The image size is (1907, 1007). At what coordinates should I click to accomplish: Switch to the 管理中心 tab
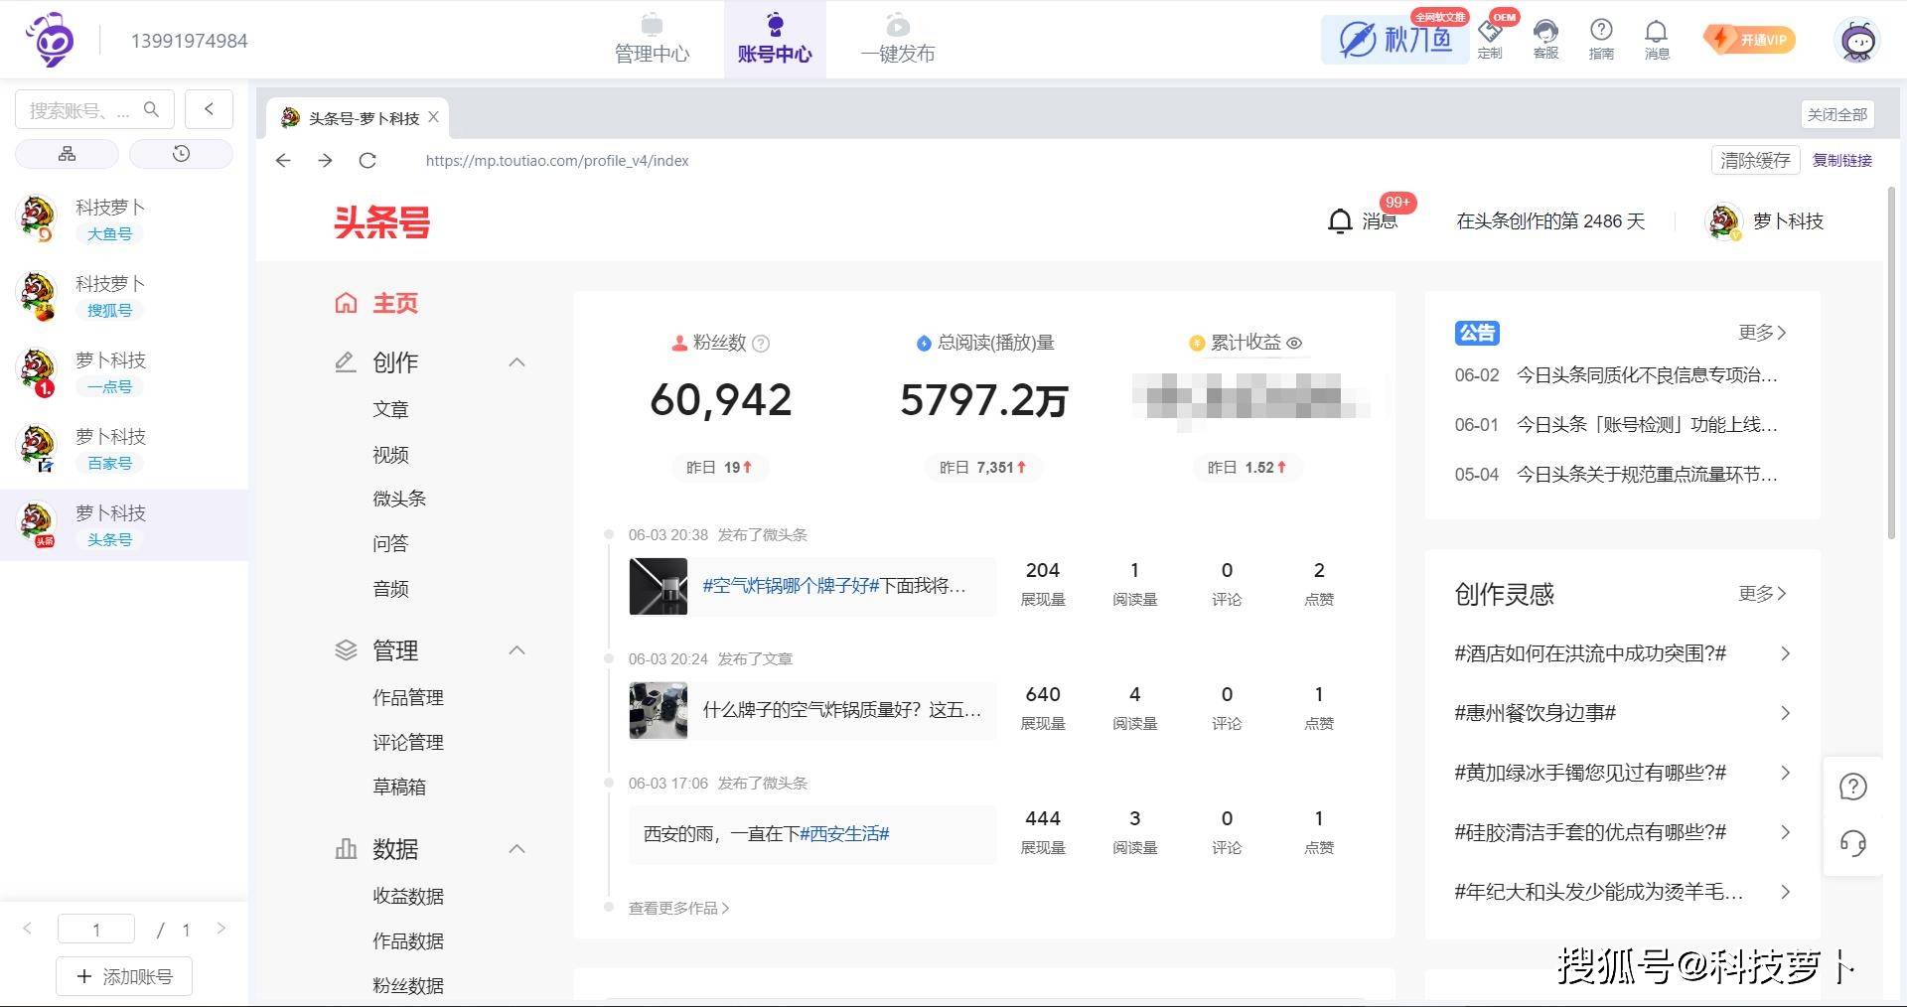point(652,40)
